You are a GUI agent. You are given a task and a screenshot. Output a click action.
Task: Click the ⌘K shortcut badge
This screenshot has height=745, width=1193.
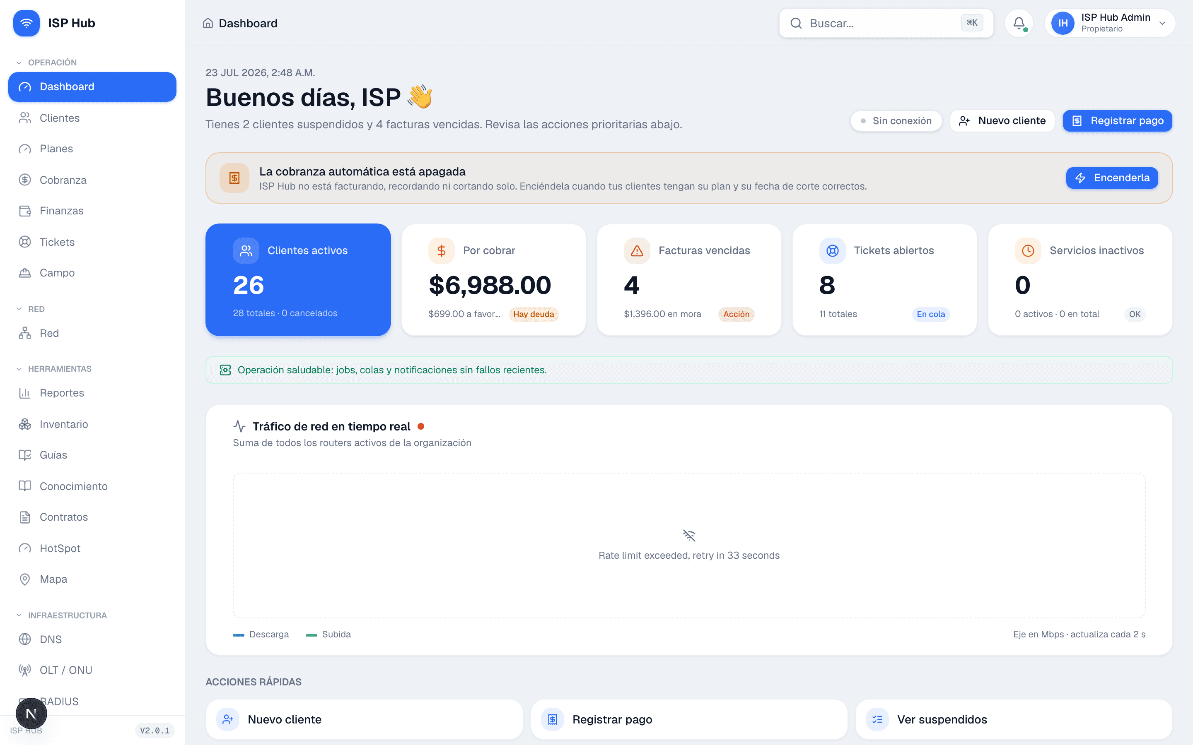[972, 23]
